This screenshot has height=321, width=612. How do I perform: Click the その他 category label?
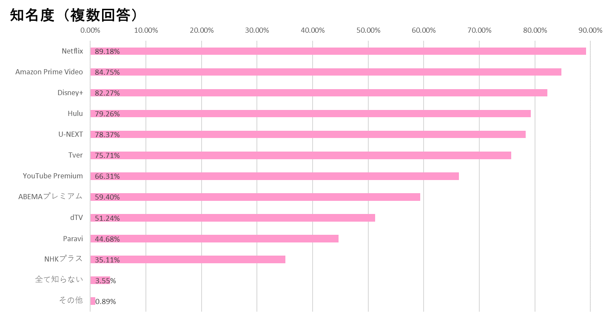(x=71, y=300)
